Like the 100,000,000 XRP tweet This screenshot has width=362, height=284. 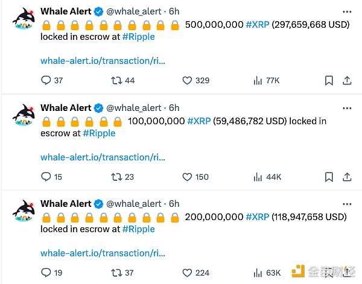click(x=187, y=177)
